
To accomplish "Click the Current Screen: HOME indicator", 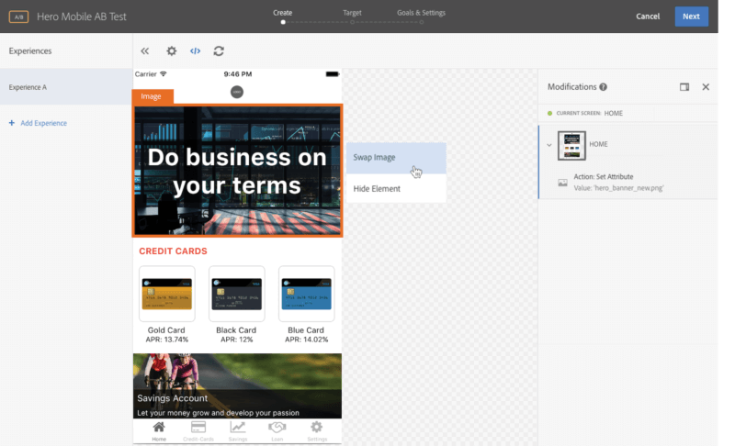I will (x=585, y=113).
